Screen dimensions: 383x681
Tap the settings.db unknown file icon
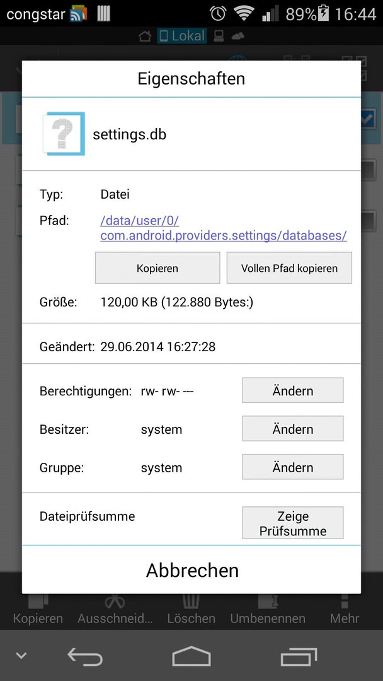point(64,134)
